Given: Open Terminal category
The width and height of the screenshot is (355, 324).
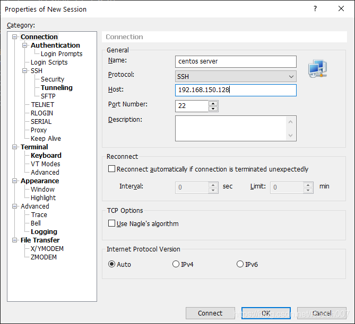Looking at the screenshot, I should (x=34, y=147).
